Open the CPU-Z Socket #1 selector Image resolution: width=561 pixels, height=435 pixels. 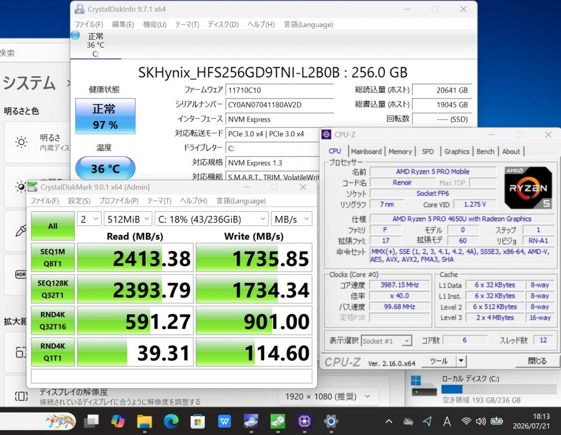point(387,341)
